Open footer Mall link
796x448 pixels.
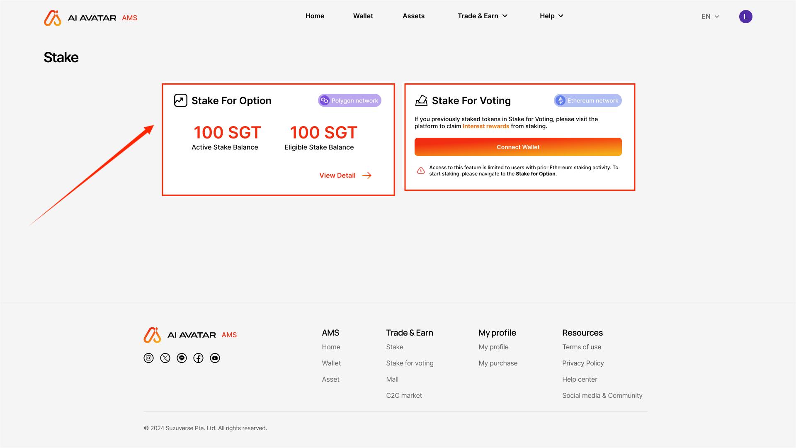pyautogui.click(x=392, y=379)
